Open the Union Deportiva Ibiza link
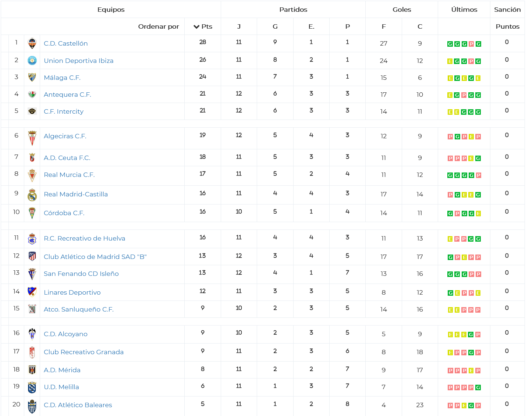This screenshot has width=529, height=416. 78,61
